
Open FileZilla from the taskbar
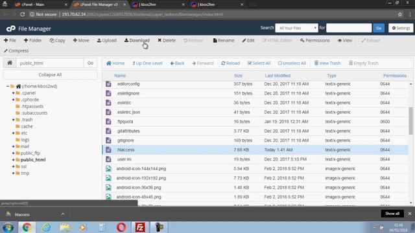click(x=140, y=227)
